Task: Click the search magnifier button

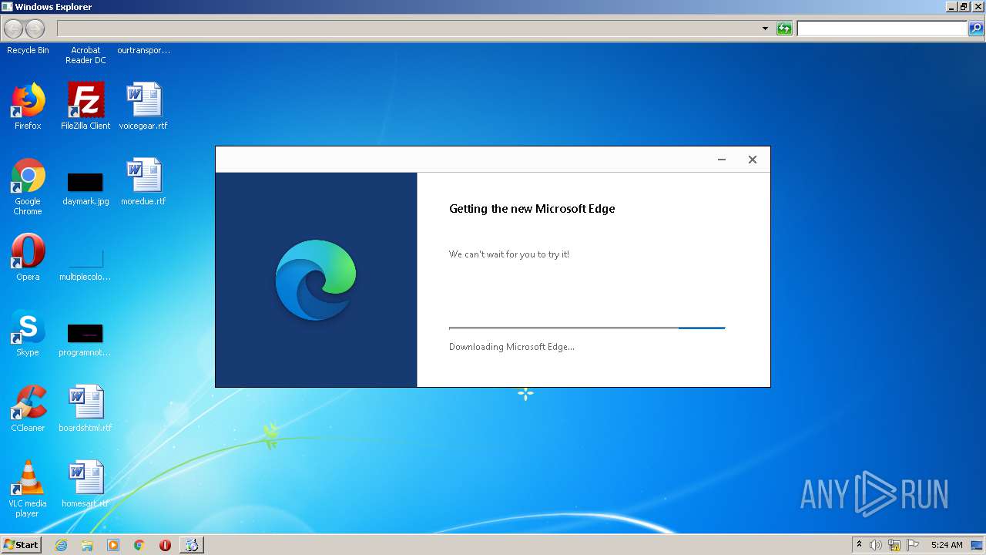Action: 976,29
